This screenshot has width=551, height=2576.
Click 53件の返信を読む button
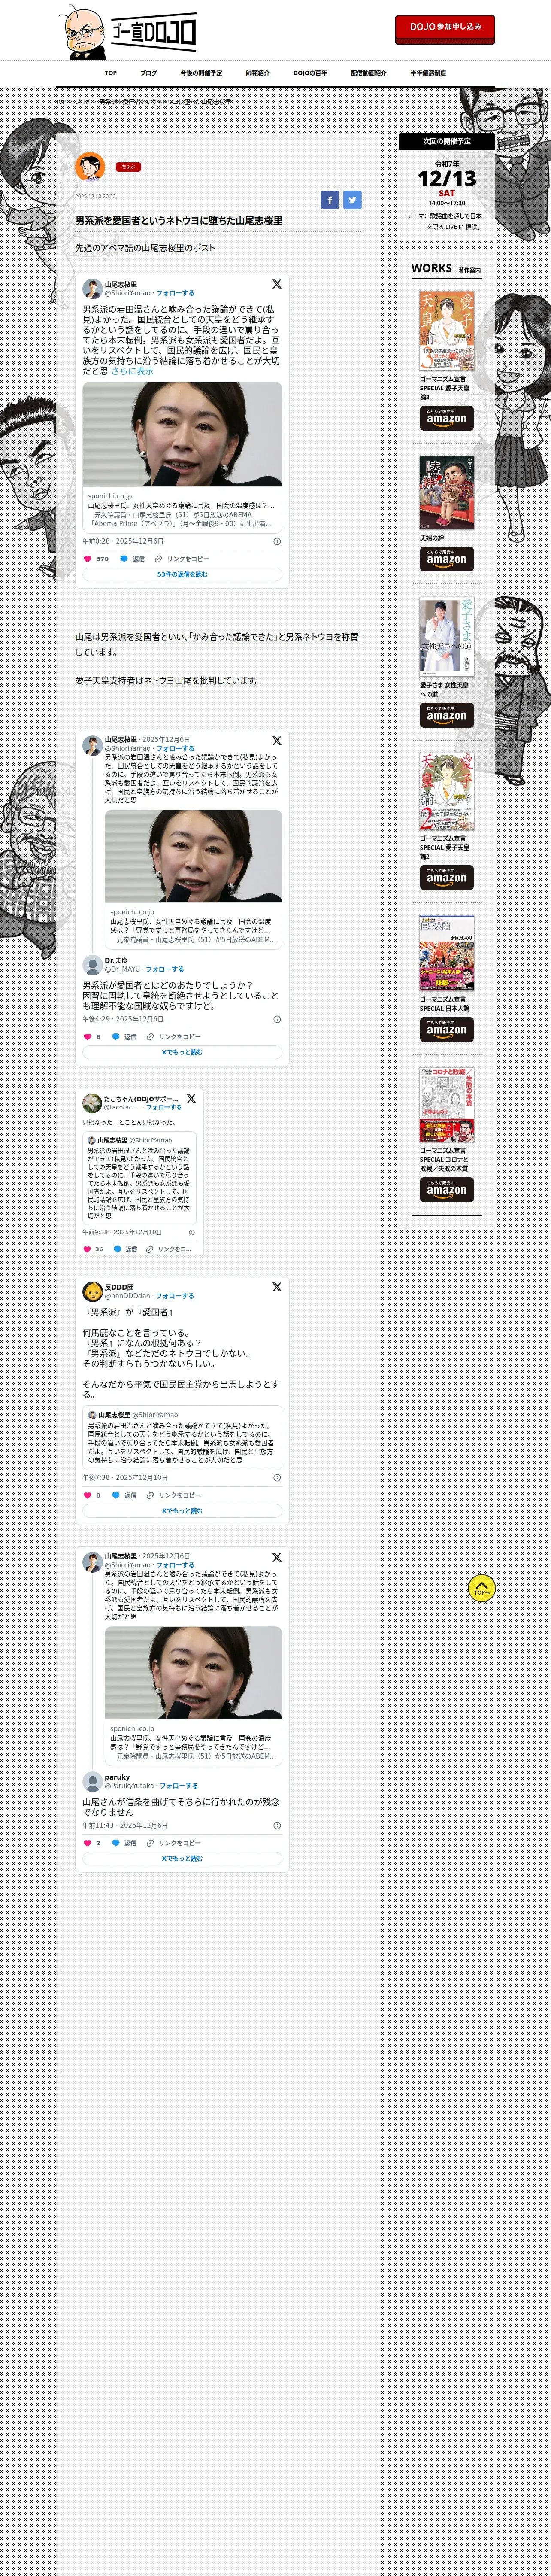click(182, 575)
